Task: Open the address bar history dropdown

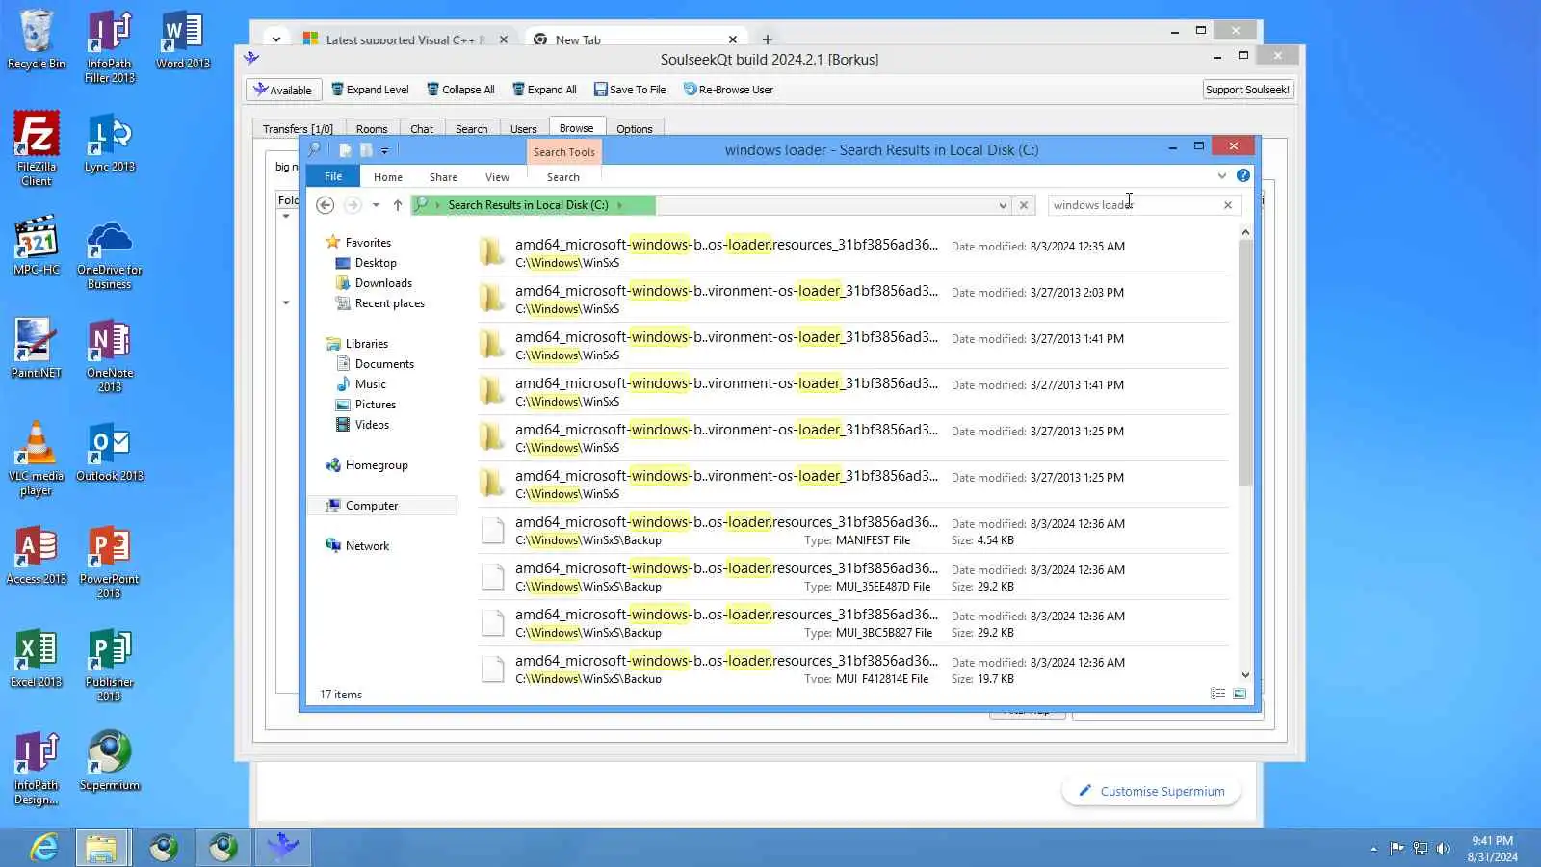Action: pos(1003,205)
